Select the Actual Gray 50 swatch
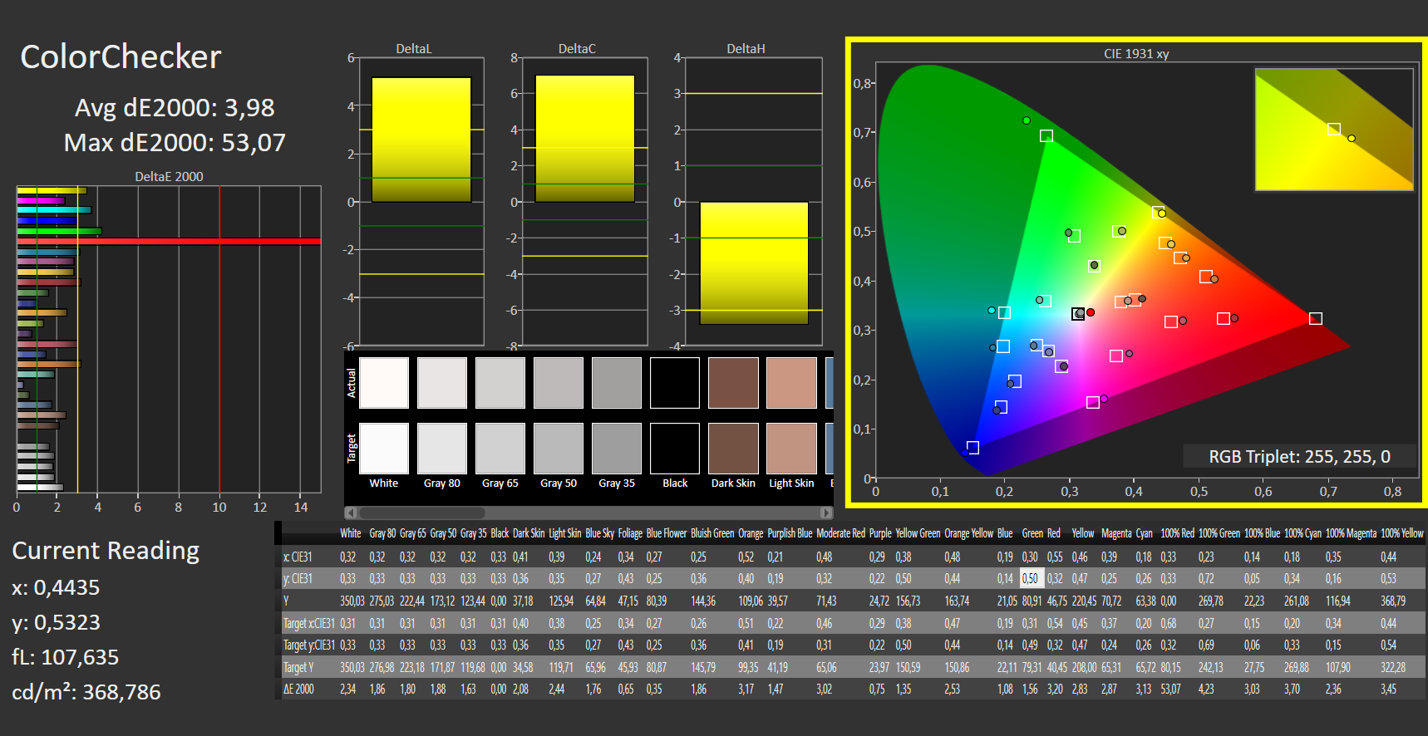The image size is (1428, 736). click(x=559, y=383)
